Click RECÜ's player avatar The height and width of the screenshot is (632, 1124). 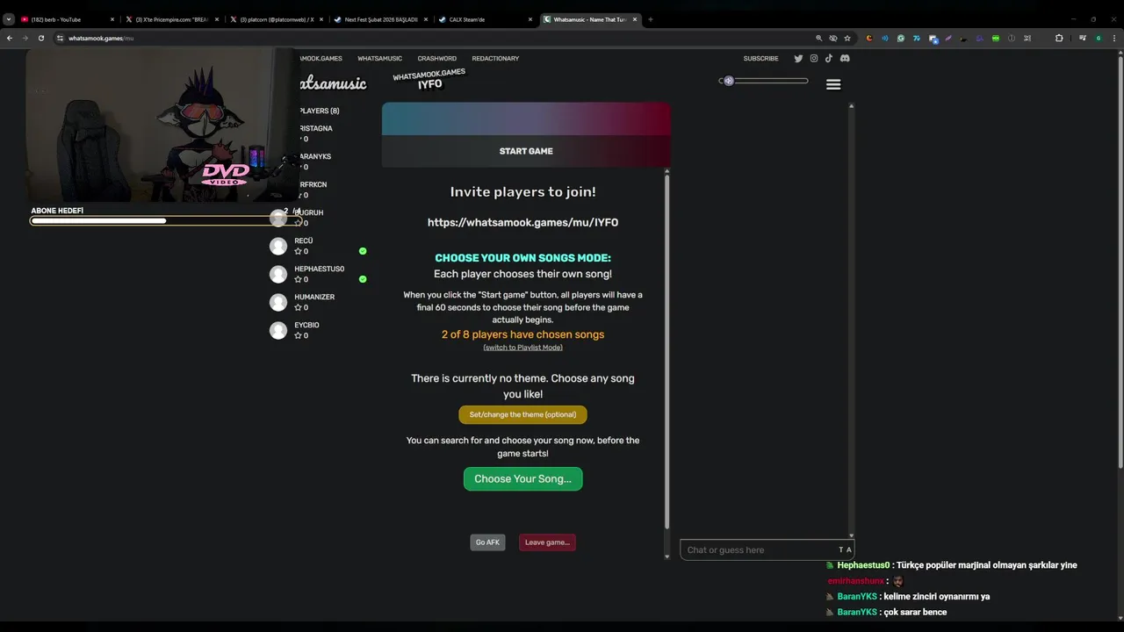pos(278,246)
